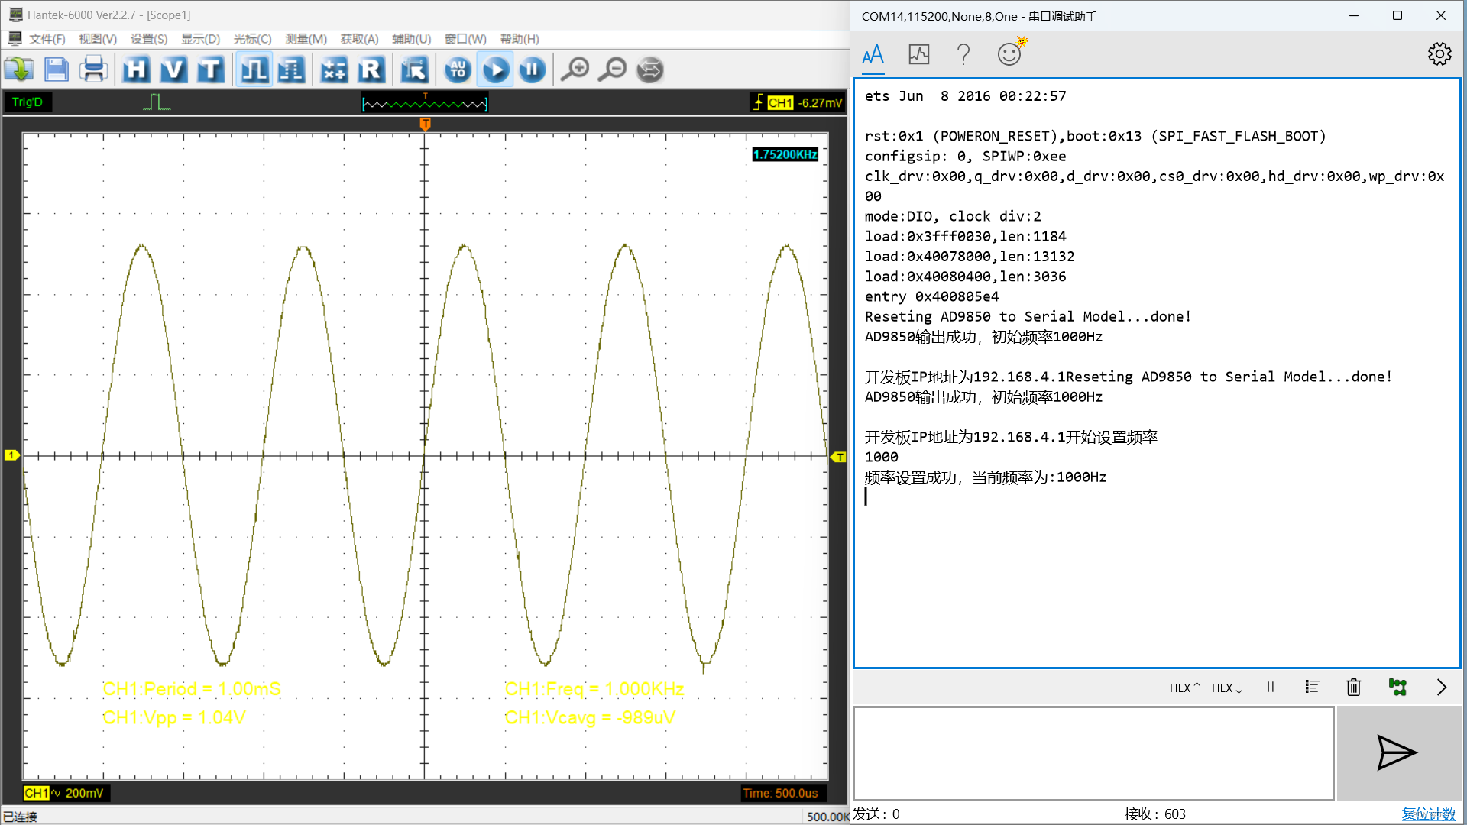Click the 复位计数 reset count link
Viewport: 1467px width, 825px height.
(1428, 814)
